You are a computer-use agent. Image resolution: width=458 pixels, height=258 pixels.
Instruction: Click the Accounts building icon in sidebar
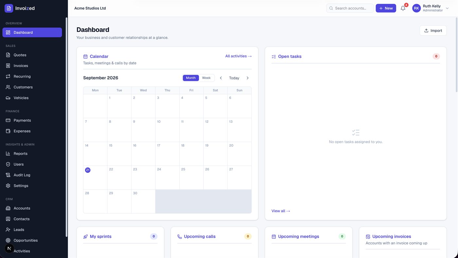[8, 208]
